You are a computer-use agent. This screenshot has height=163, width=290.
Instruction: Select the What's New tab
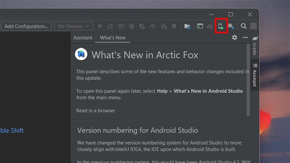click(112, 38)
